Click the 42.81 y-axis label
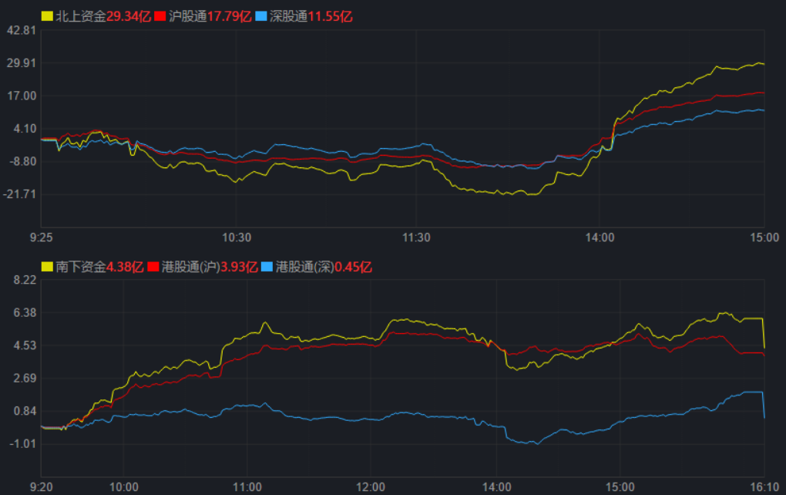The width and height of the screenshot is (786, 495). (22, 30)
